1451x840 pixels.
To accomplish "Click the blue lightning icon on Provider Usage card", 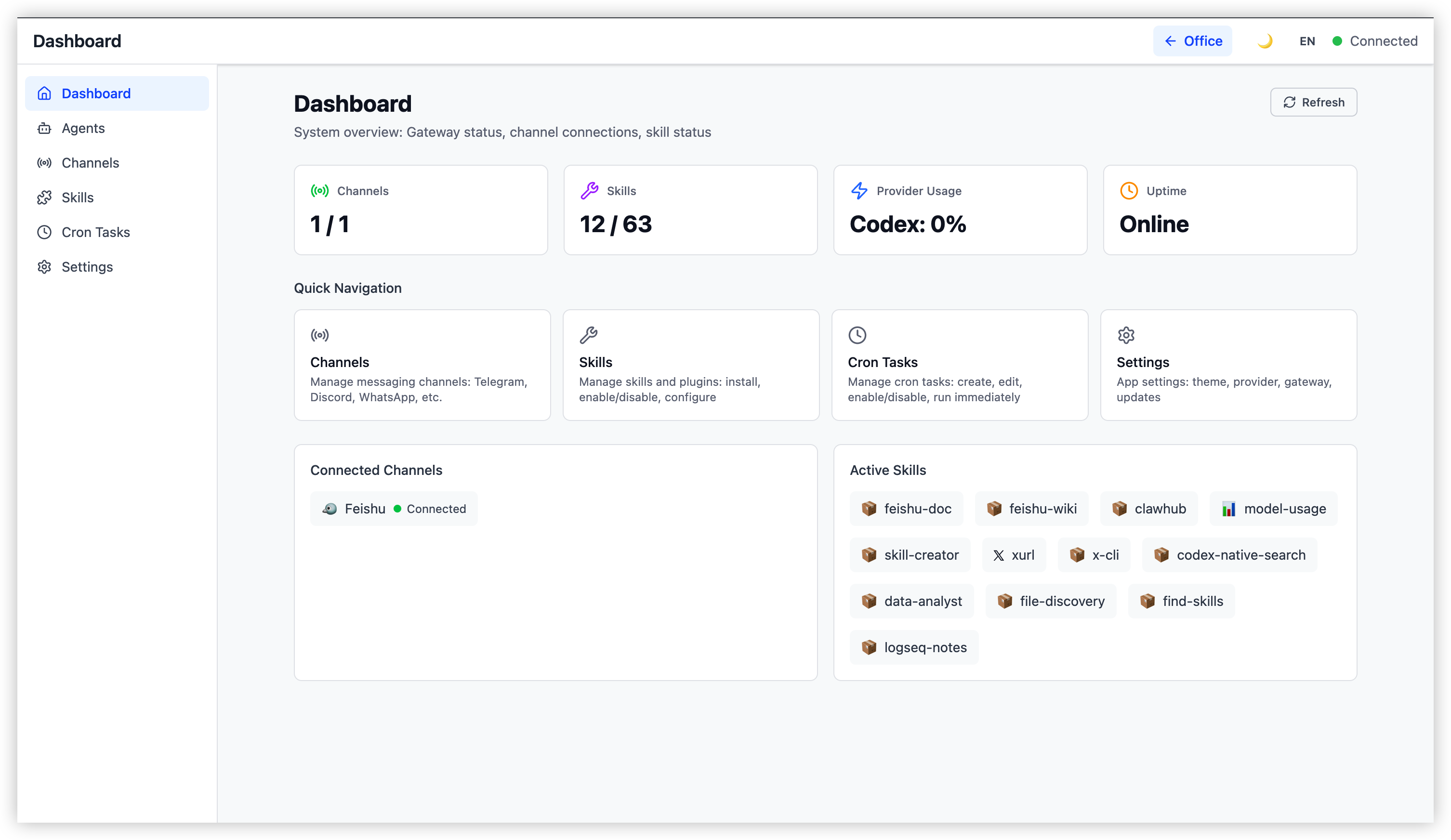I will pyautogui.click(x=859, y=191).
